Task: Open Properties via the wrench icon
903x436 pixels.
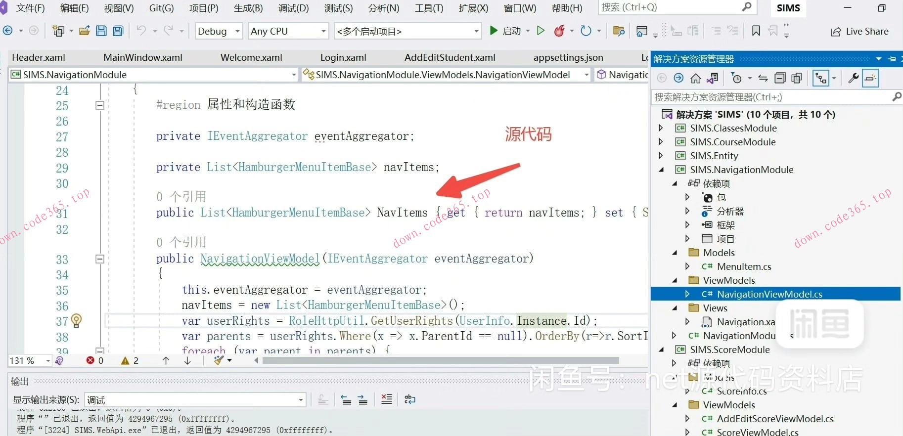Action: tap(853, 78)
